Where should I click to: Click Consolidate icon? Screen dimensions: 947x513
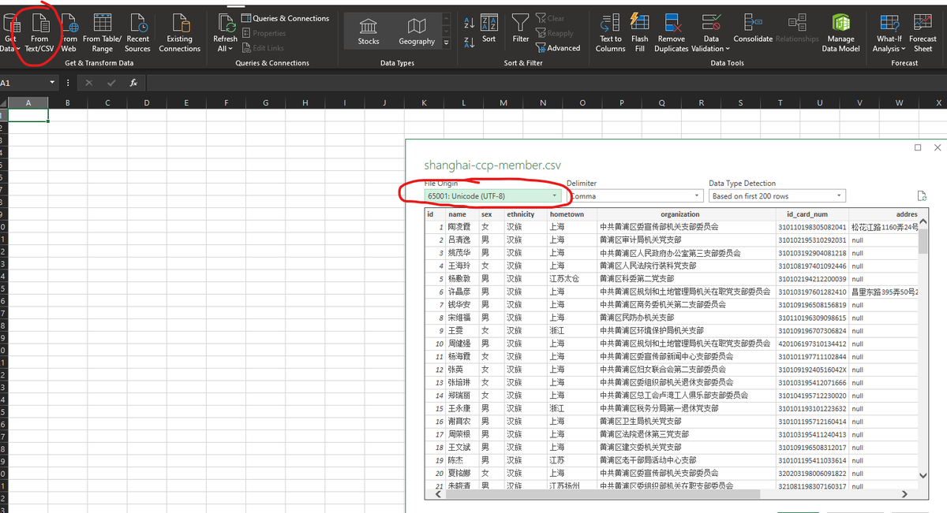(753, 28)
